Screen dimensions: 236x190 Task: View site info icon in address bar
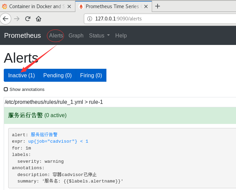click(90, 19)
